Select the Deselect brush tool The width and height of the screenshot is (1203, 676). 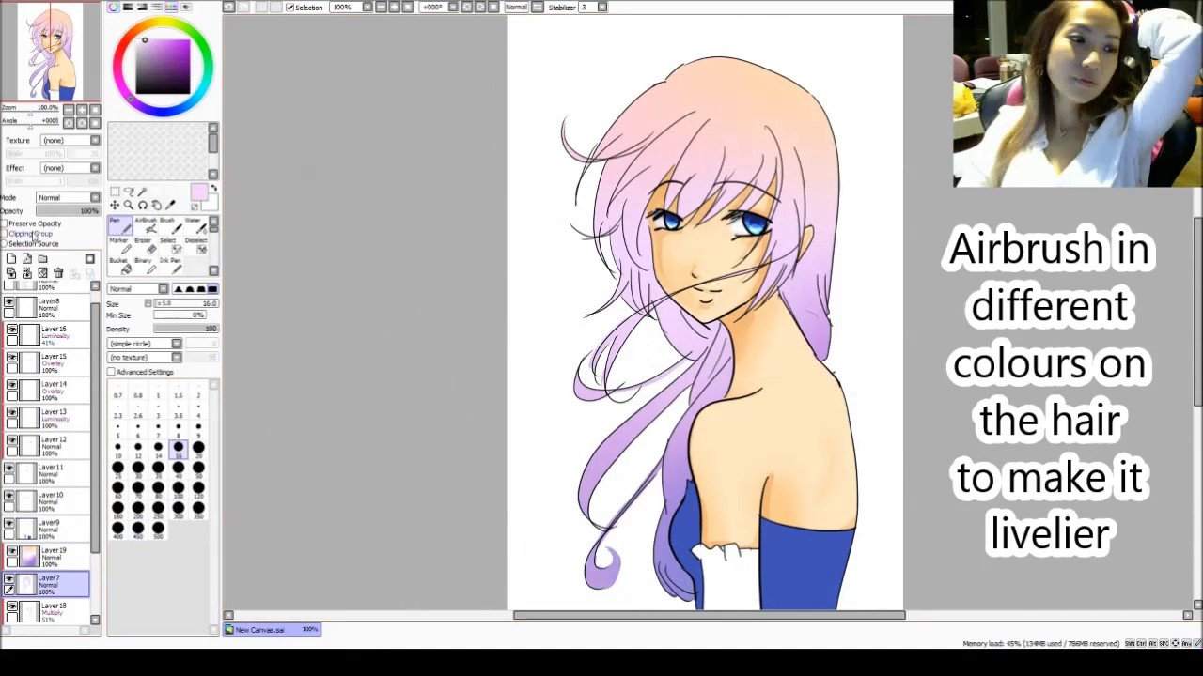pyautogui.click(x=195, y=245)
